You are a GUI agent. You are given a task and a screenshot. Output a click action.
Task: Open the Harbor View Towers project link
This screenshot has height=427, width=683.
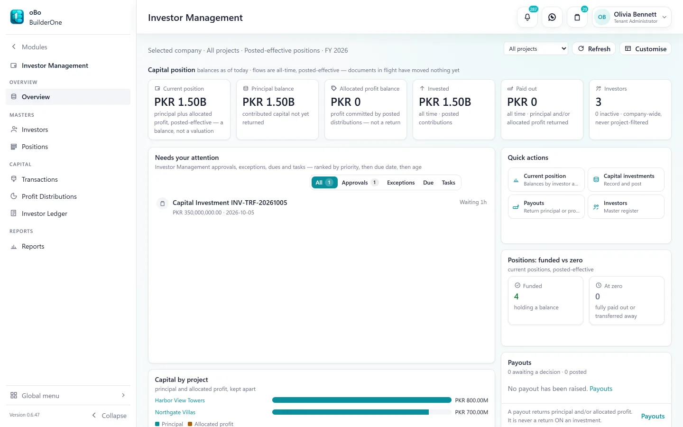180,400
